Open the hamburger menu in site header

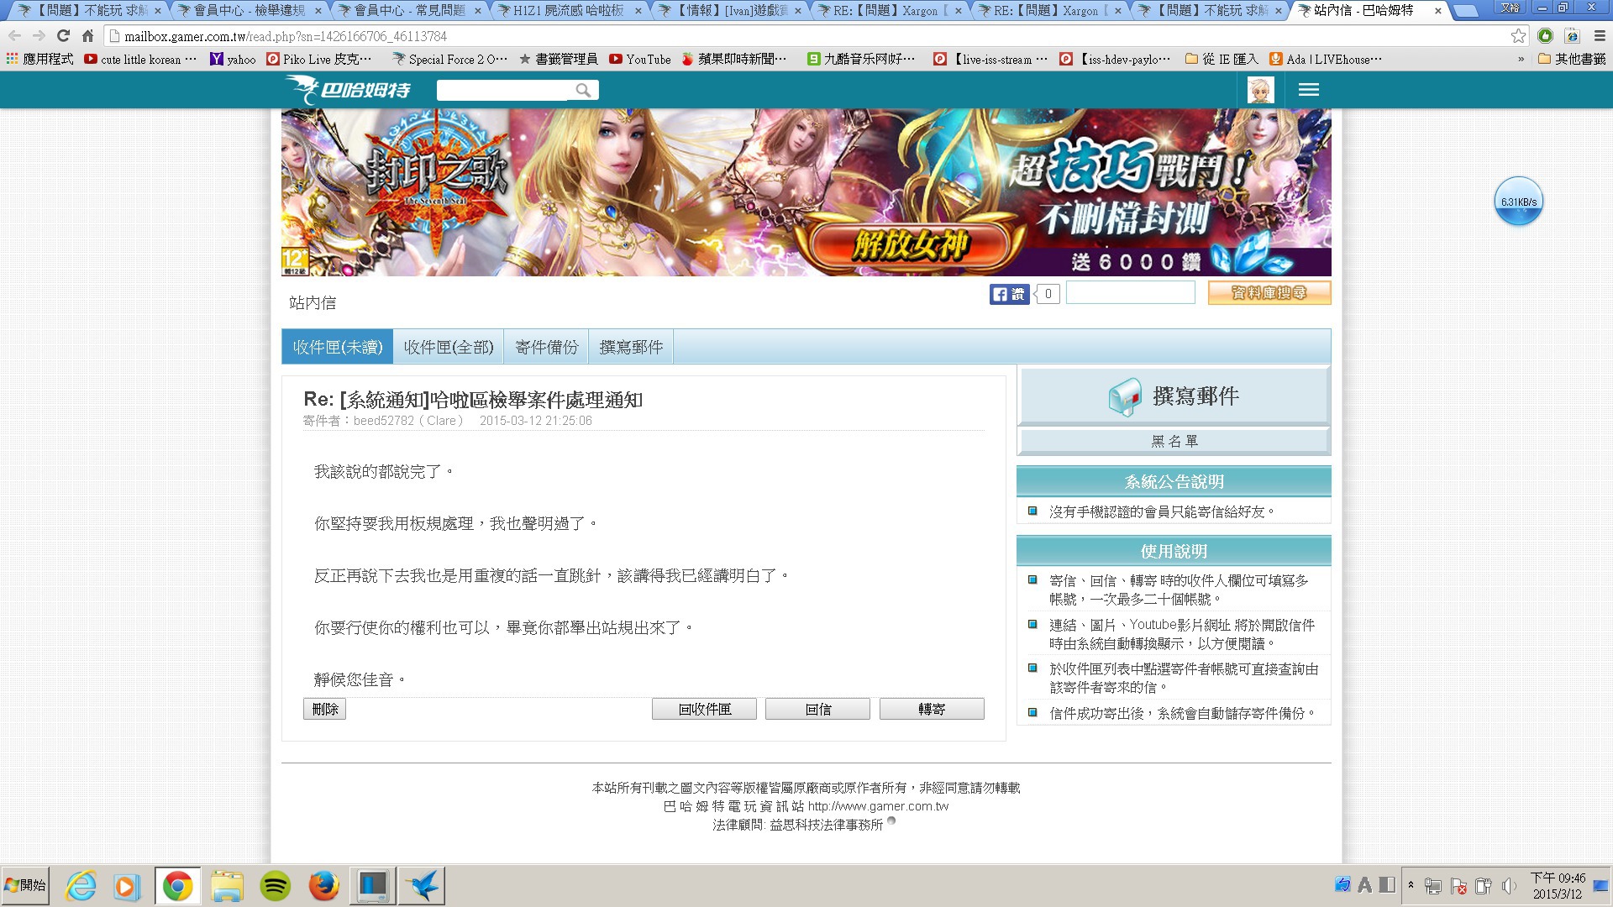coord(1308,90)
